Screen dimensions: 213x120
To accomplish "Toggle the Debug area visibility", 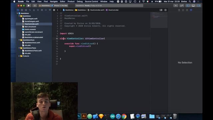I will pos(193,6).
